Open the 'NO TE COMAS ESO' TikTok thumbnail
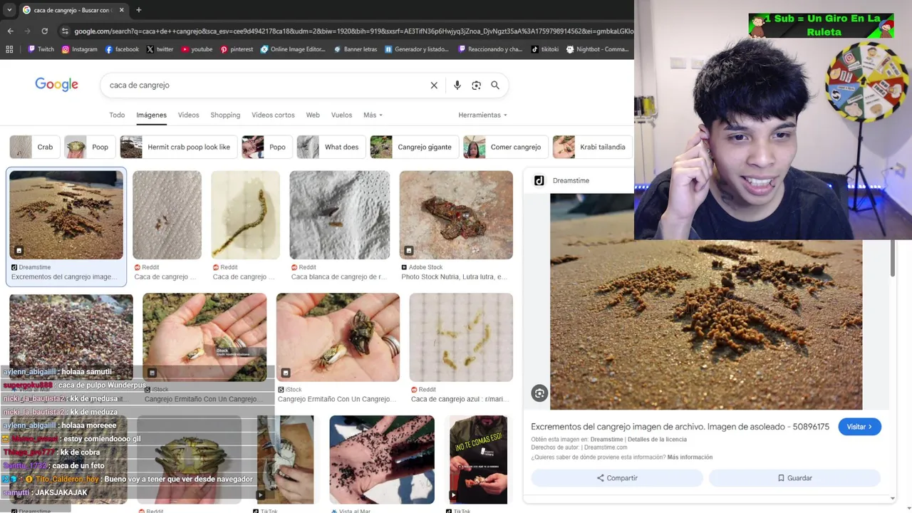This screenshot has height=513, width=912. tap(478, 460)
